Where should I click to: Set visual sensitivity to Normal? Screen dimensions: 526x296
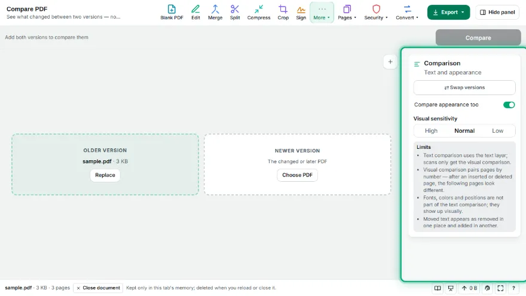click(464, 131)
